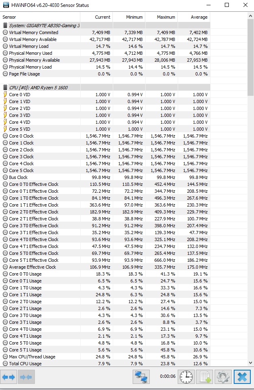The width and height of the screenshot is (254, 390).
Task: Reset the elapsed time clock icon
Action: tap(187, 377)
